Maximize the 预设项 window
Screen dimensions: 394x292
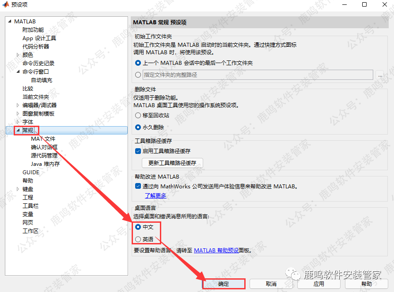[364, 4]
